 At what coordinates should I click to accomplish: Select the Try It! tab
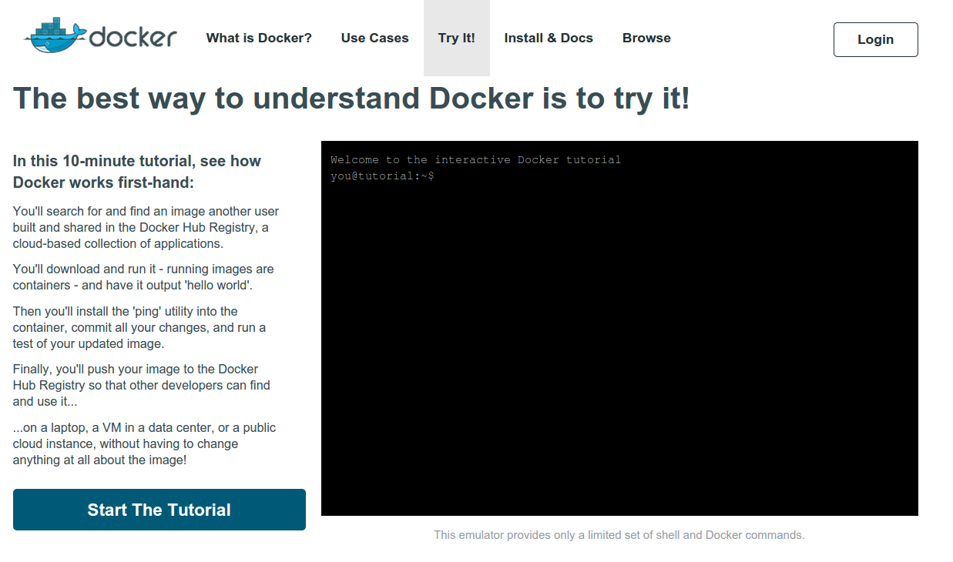(x=457, y=38)
